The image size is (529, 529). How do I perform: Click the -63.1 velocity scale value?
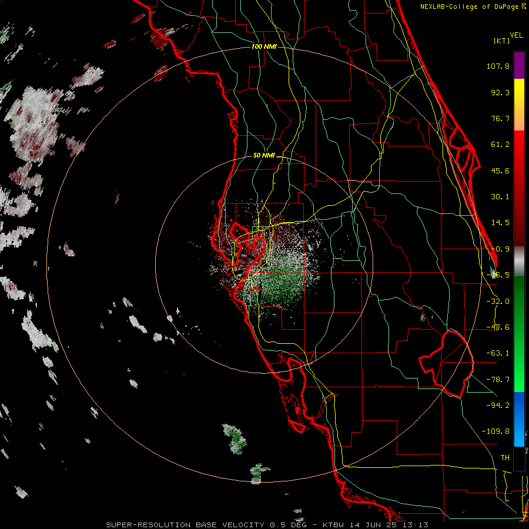(498, 353)
